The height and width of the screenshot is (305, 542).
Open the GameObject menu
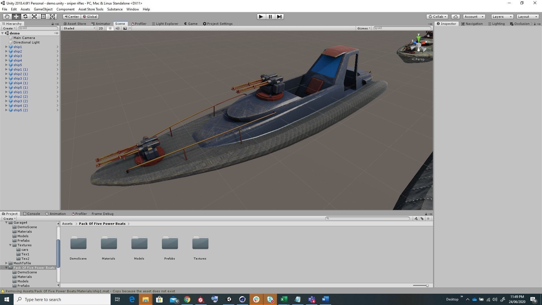click(43, 9)
